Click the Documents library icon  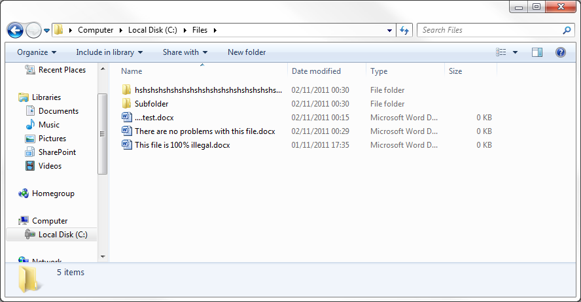[x=30, y=110]
